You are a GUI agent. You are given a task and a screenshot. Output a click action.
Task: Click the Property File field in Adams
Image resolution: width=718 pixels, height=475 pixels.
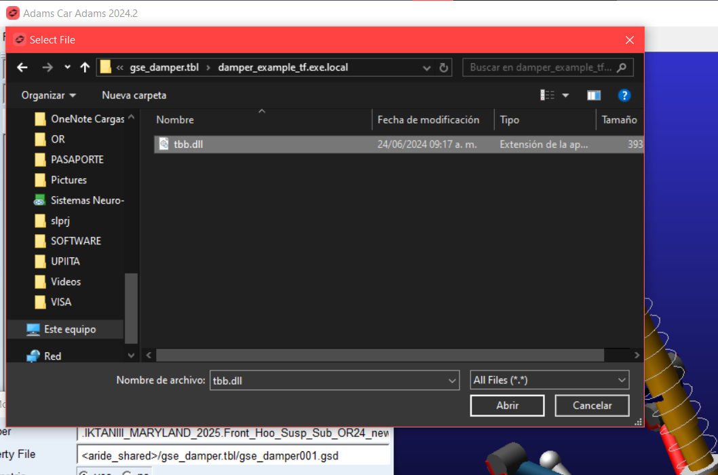[233, 456]
